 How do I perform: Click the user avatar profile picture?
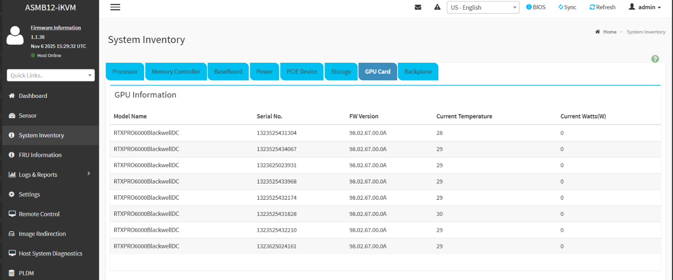15,36
